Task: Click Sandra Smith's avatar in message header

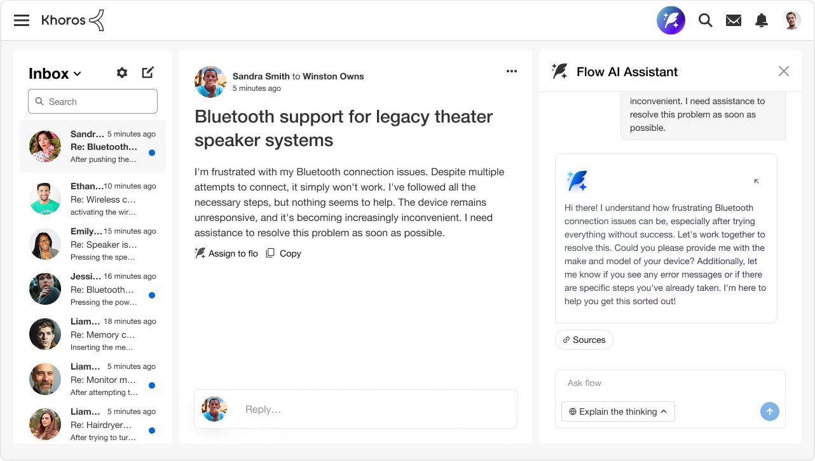Action: tap(210, 82)
